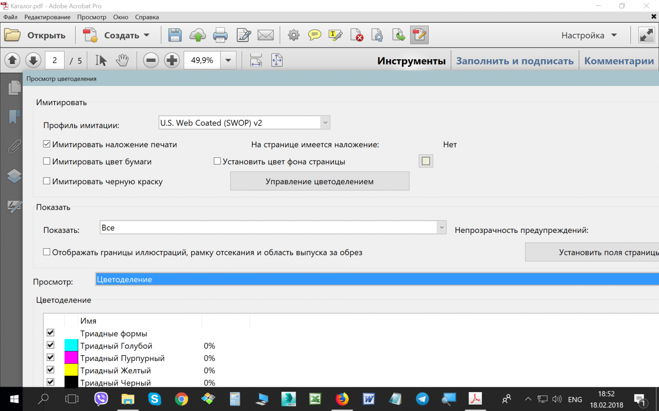Go to previous page with up arrow

pos(12,60)
